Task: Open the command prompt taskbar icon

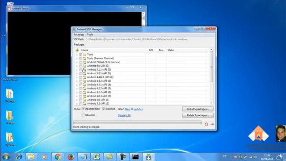Action: [x=135, y=157]
